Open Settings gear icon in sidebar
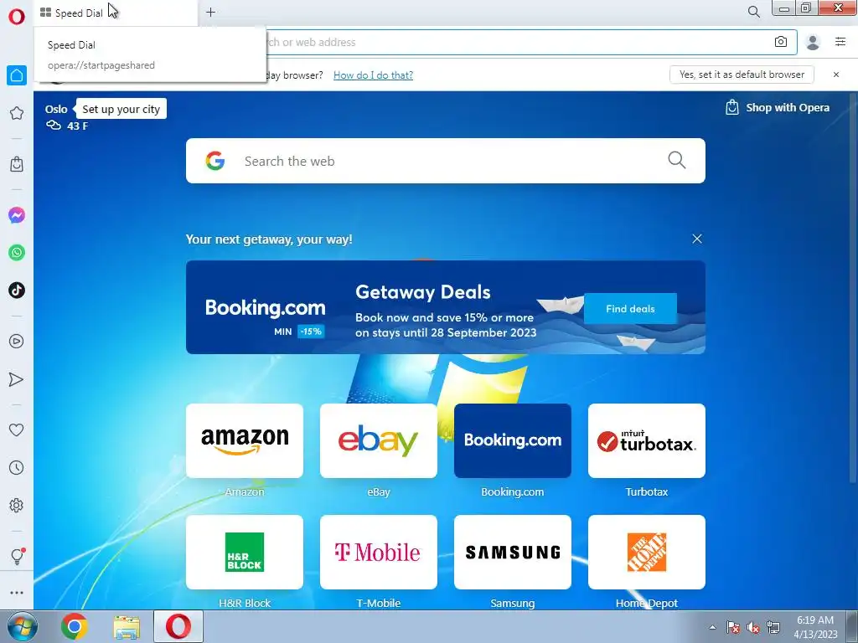The width and height of the screenshot is (858, 643). pyautogui.click(x=17, y=505)
